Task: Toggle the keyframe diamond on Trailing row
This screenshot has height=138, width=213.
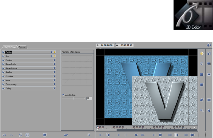Action: 54,88
